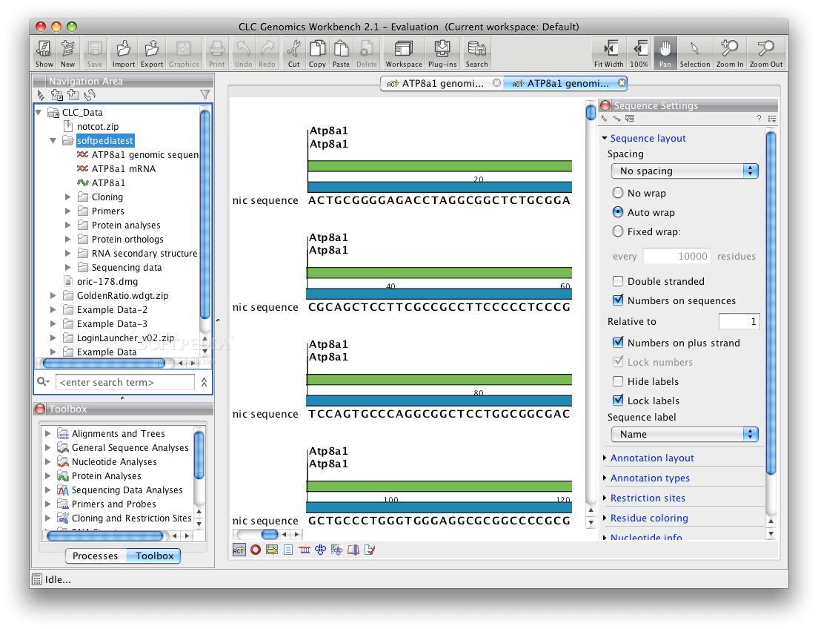Set zoom to 100%

pos(639,53)
